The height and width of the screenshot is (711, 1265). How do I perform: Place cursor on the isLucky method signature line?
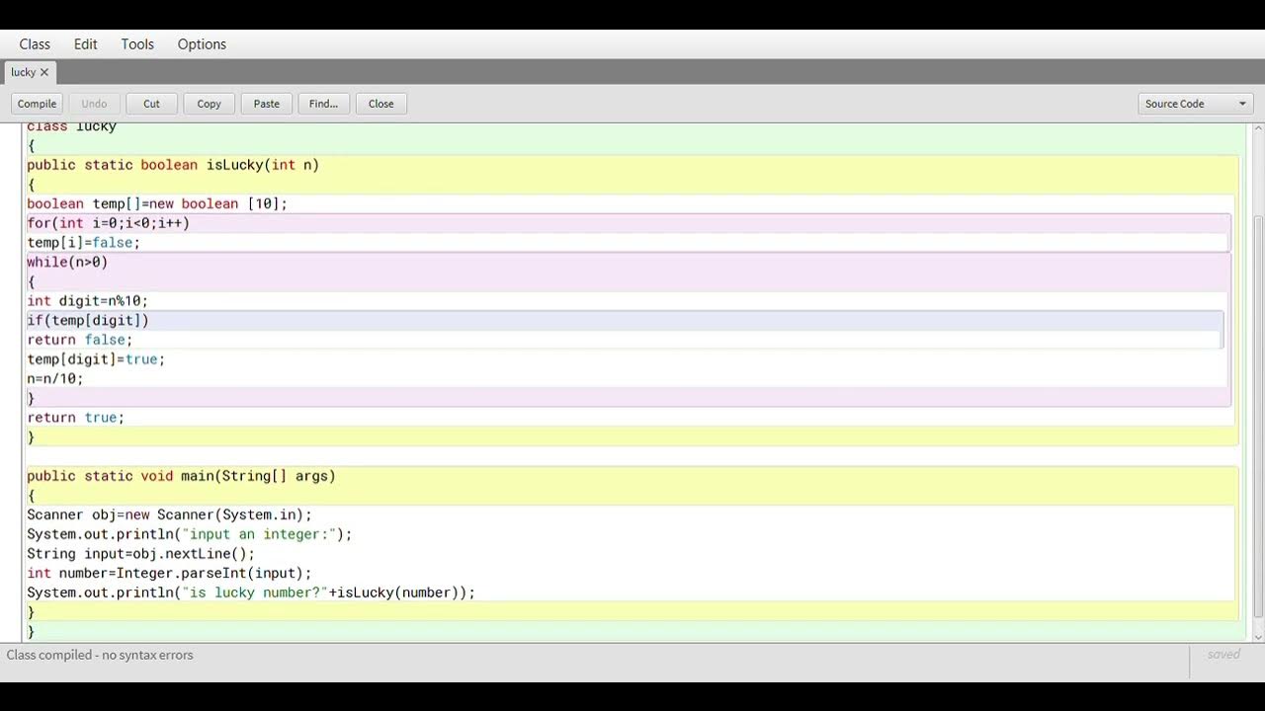pyautogui.click(x=173, y=166)
